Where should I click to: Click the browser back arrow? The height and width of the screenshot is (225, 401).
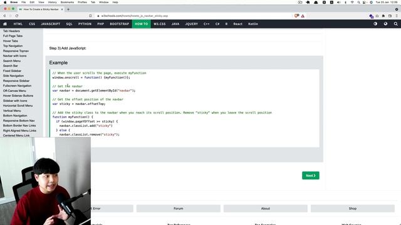tap(4, 16)
